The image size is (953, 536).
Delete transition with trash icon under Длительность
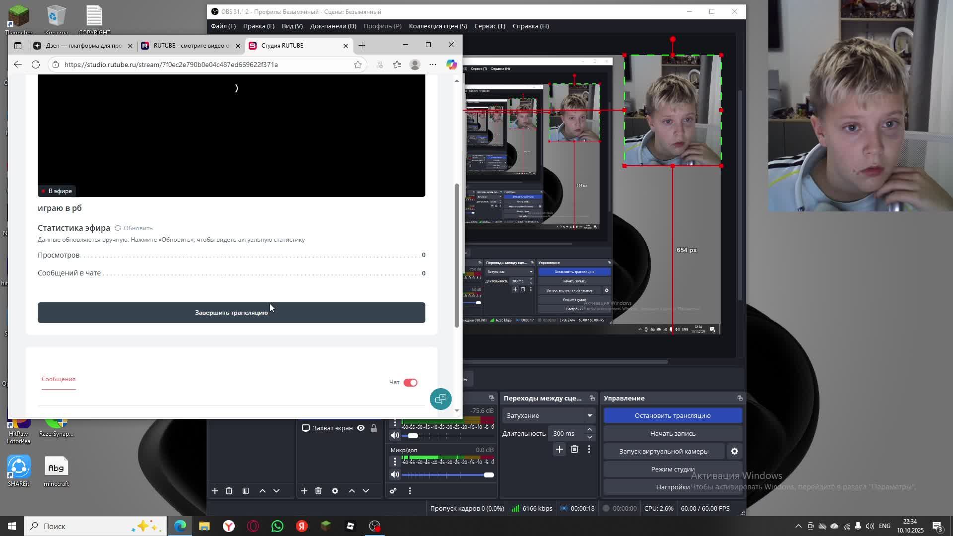point(574,449)
